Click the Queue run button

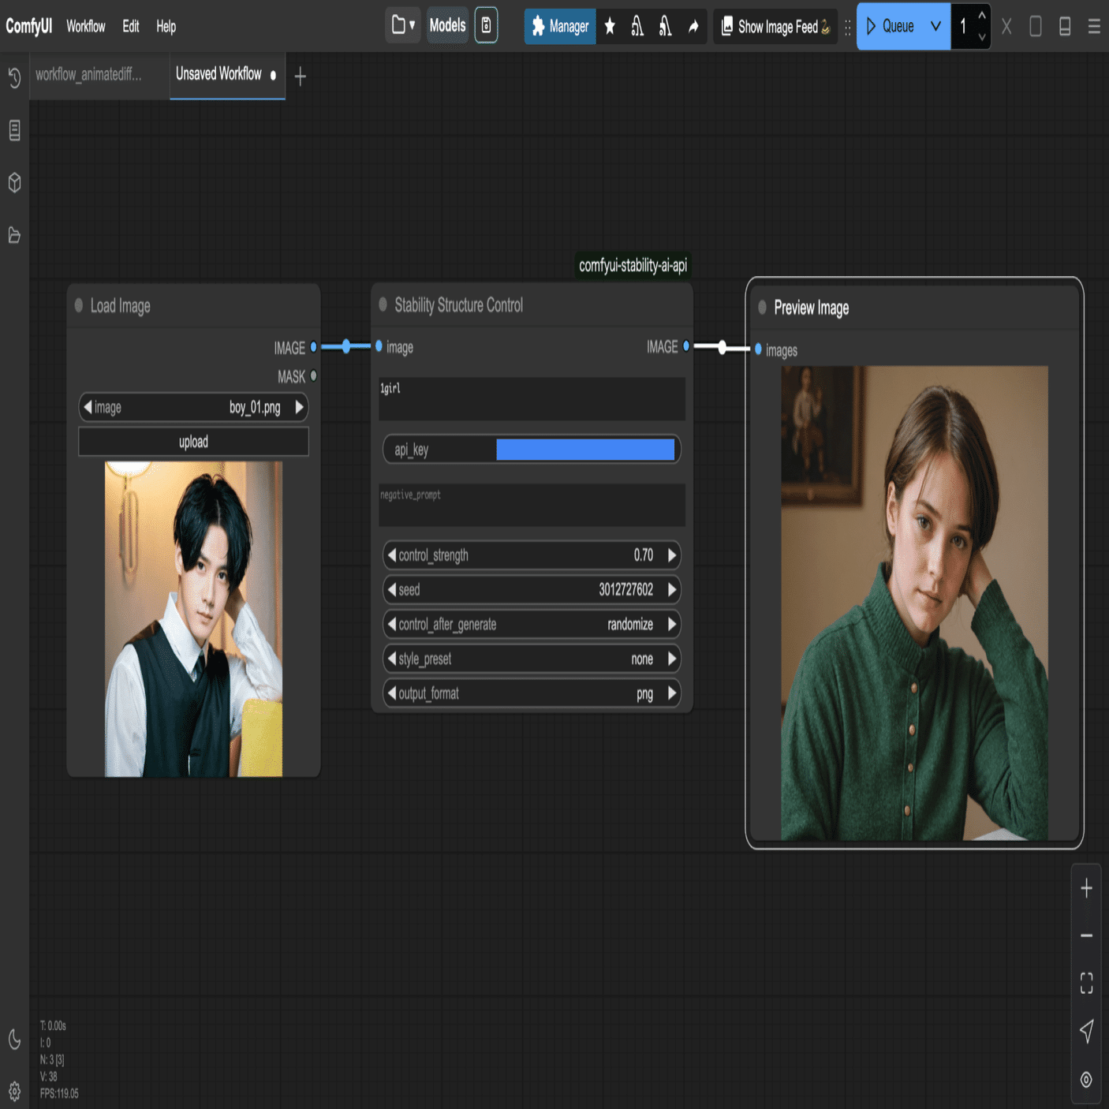[x=891, y=27]
